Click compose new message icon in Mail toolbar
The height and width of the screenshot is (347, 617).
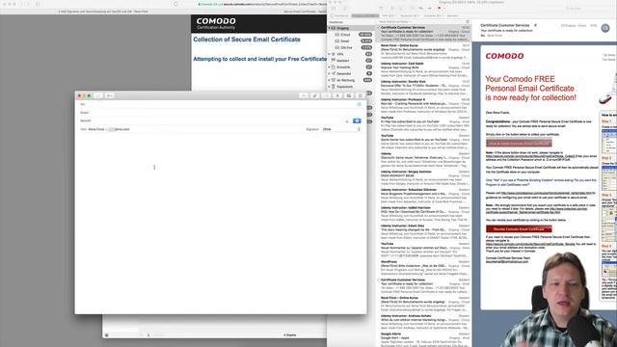tap(345, 8)
